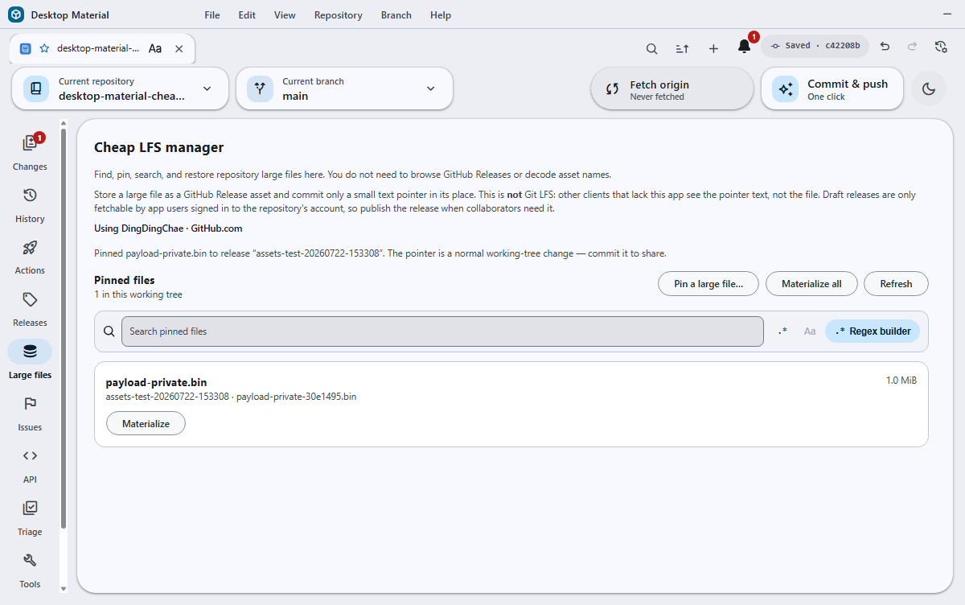Open the File menu
This screenshot has width=965, height=605.
(x=212, y=15)
